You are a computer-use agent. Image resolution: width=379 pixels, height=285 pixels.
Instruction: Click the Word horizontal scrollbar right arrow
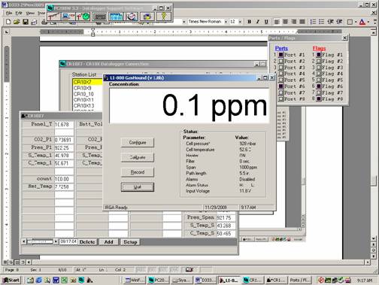pos(368,262)
